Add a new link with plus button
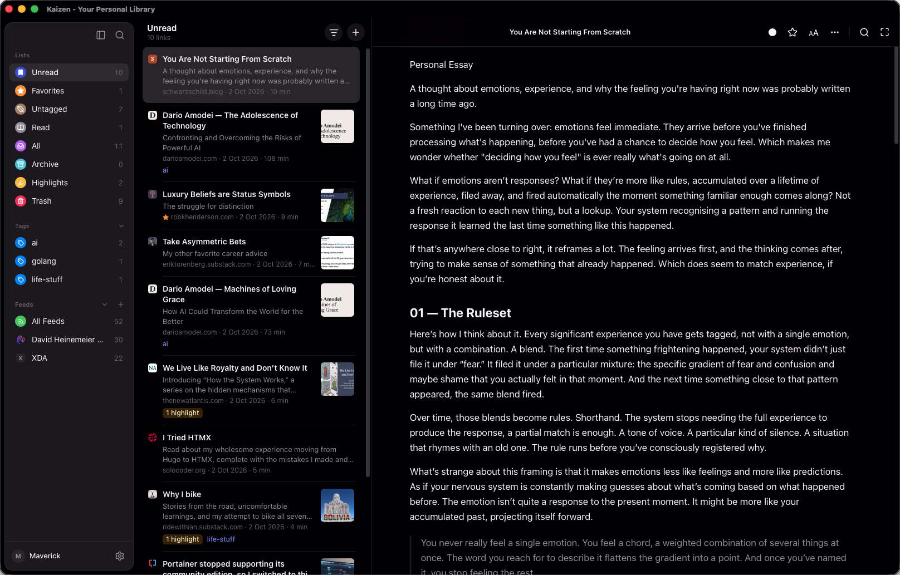Screen dimensions: 900x575 click(x=356, y=32)
